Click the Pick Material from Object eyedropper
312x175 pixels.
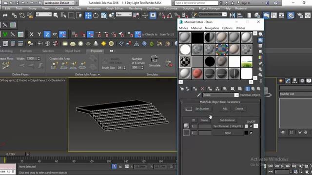tap(198, 95)
